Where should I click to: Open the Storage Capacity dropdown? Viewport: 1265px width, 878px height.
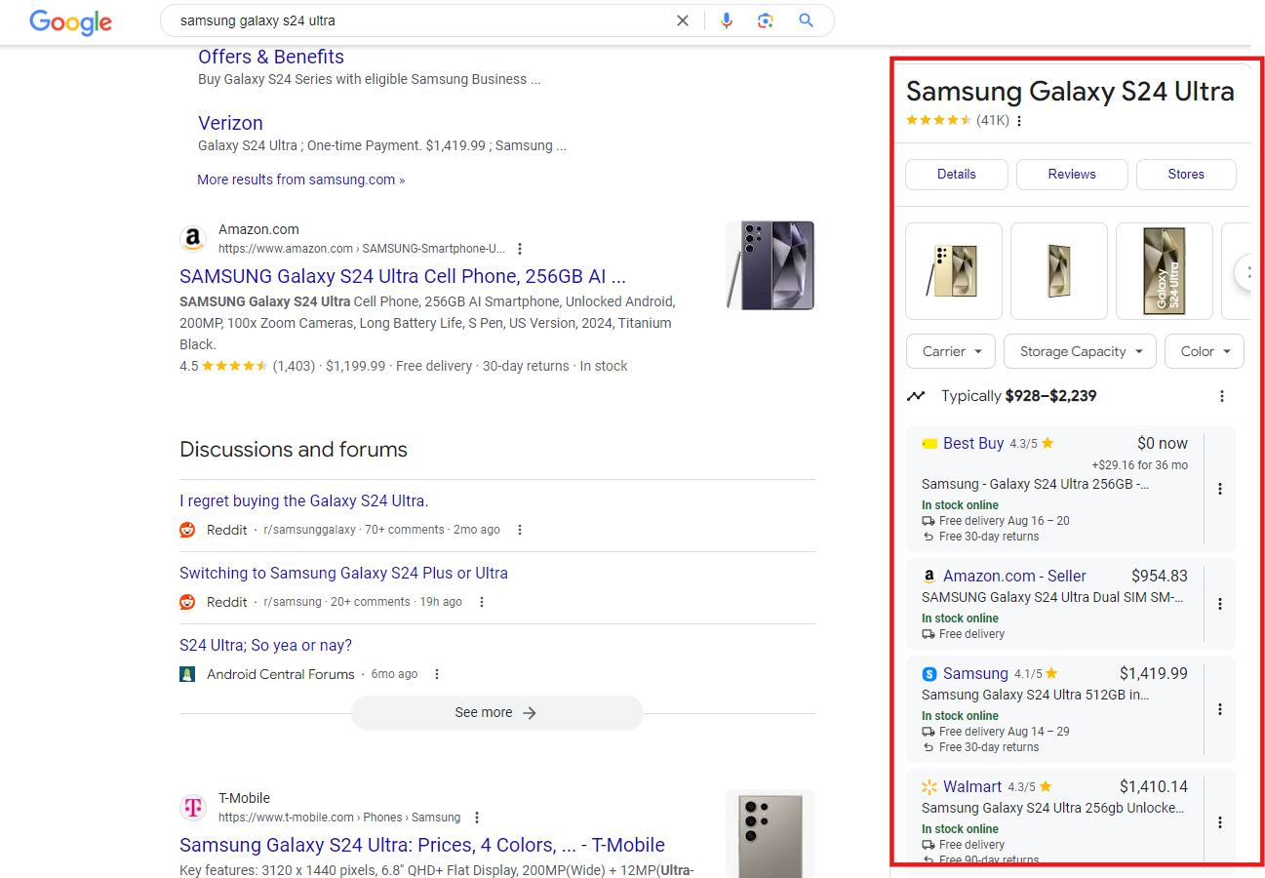[1081, 351]
